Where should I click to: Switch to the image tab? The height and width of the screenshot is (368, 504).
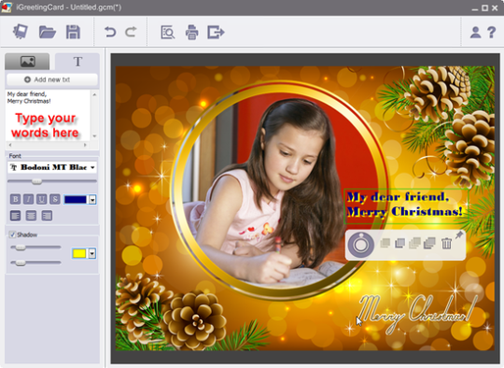point(27,61)
